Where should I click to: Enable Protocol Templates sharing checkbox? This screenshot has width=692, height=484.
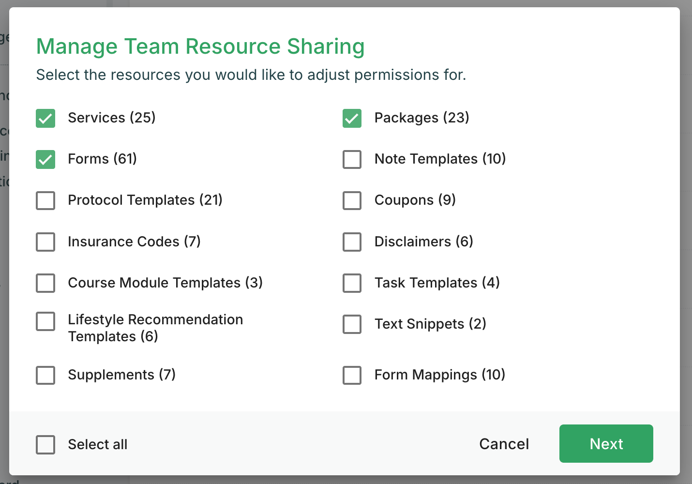tap(45, 200)
